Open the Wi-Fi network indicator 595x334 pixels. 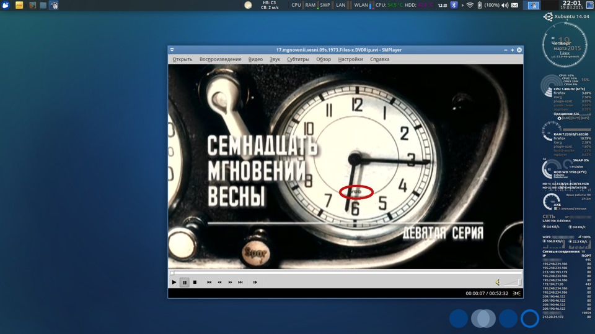tap(470, 5)
